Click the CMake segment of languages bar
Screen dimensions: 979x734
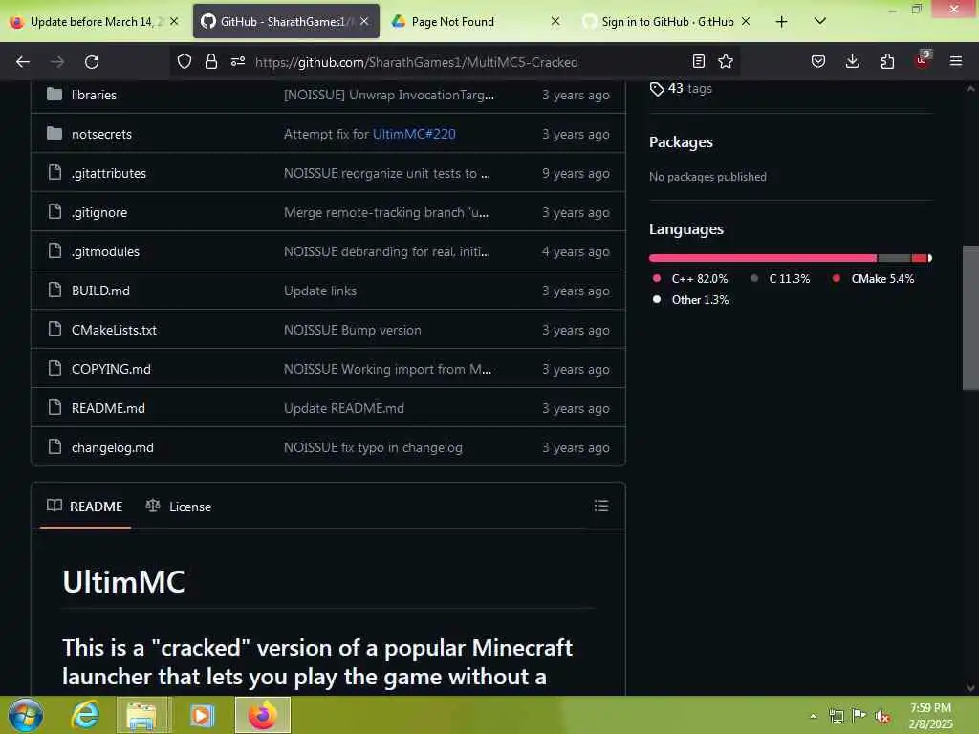pos(919,258)
